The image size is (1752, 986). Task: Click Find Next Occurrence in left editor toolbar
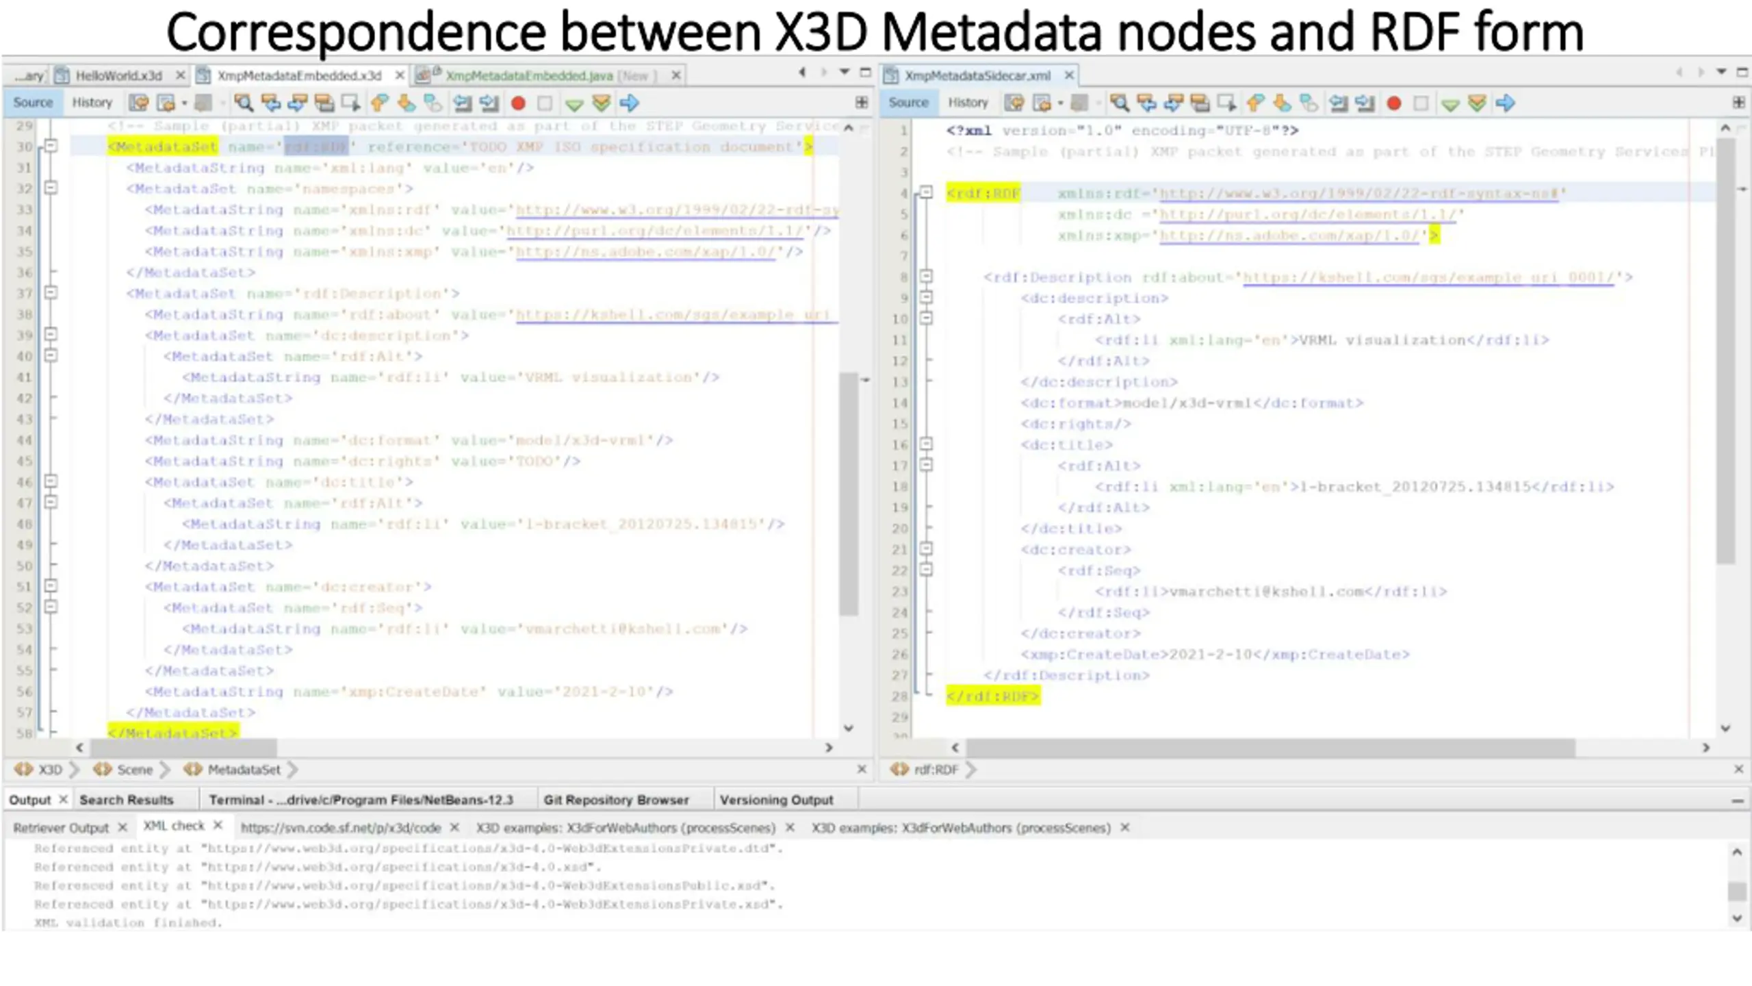coord(298,103)
